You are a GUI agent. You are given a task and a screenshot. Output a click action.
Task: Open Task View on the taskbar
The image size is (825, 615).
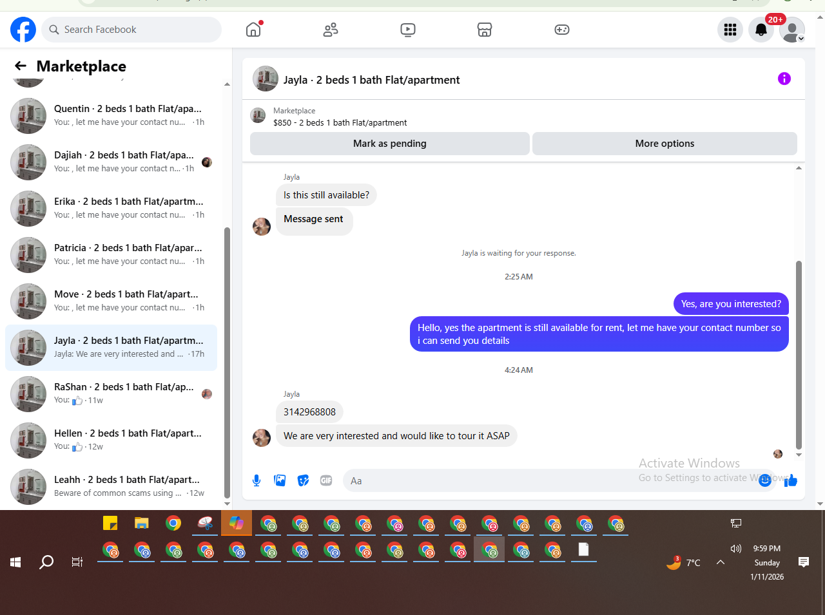pyautogui.click(x=77, y=562)
